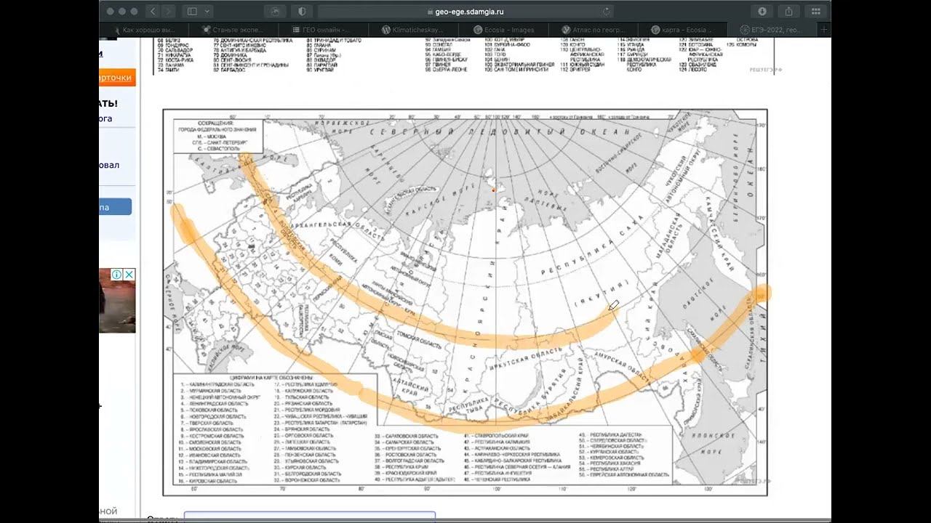Viewport: 931px width, 523px height.
Task: Add a new tab with plus
Action: tap(823, 30)
